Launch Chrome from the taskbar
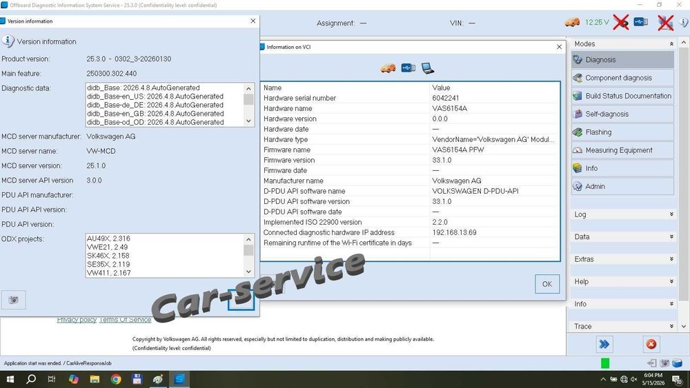 click(116, 379)
